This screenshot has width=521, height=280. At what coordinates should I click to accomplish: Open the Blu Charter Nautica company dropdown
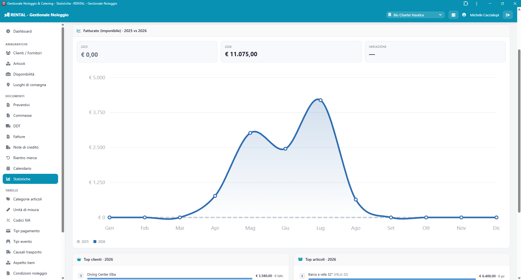pos(415,15)
